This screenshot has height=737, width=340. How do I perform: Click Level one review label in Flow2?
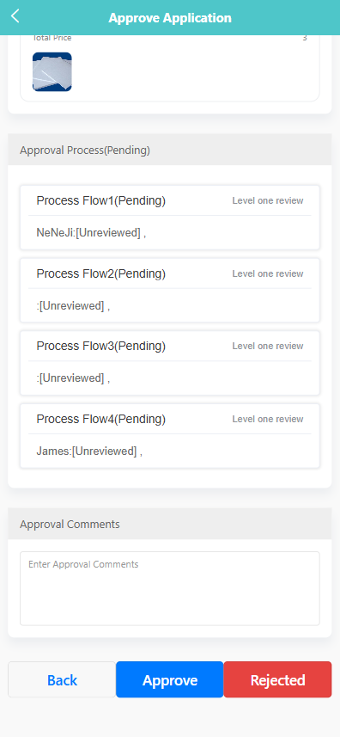[268, 273]
